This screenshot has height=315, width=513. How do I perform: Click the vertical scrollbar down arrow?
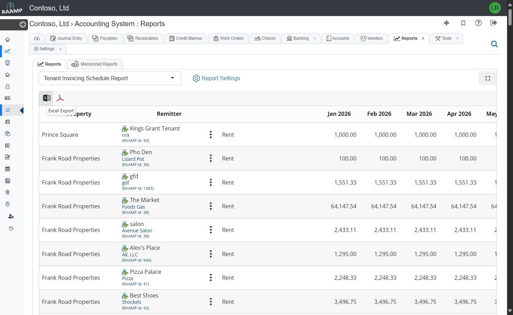[510, 310]
